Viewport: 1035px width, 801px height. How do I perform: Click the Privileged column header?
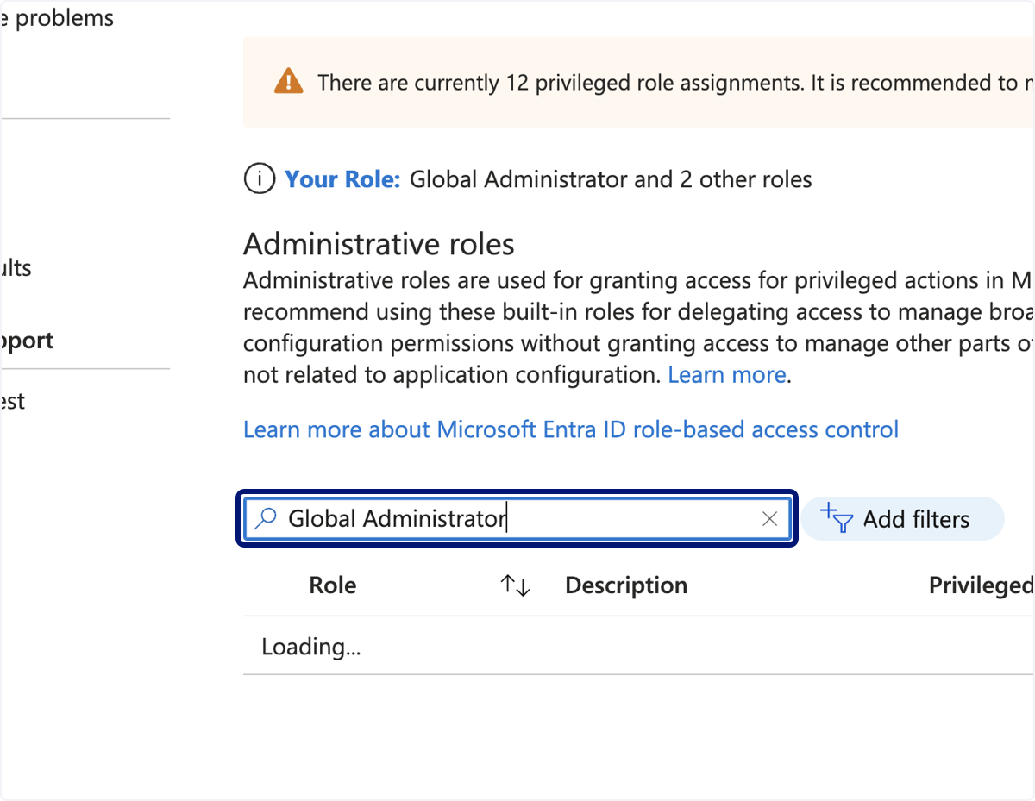pyautogui.click(x=981, y=585)
